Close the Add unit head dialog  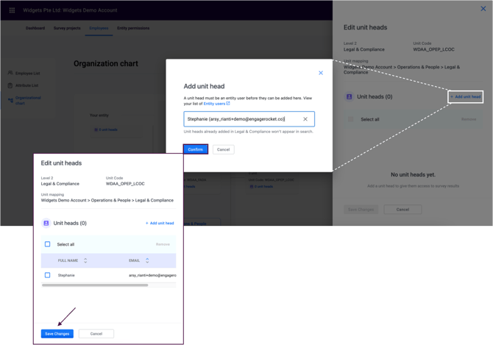(x=321, y=73)
